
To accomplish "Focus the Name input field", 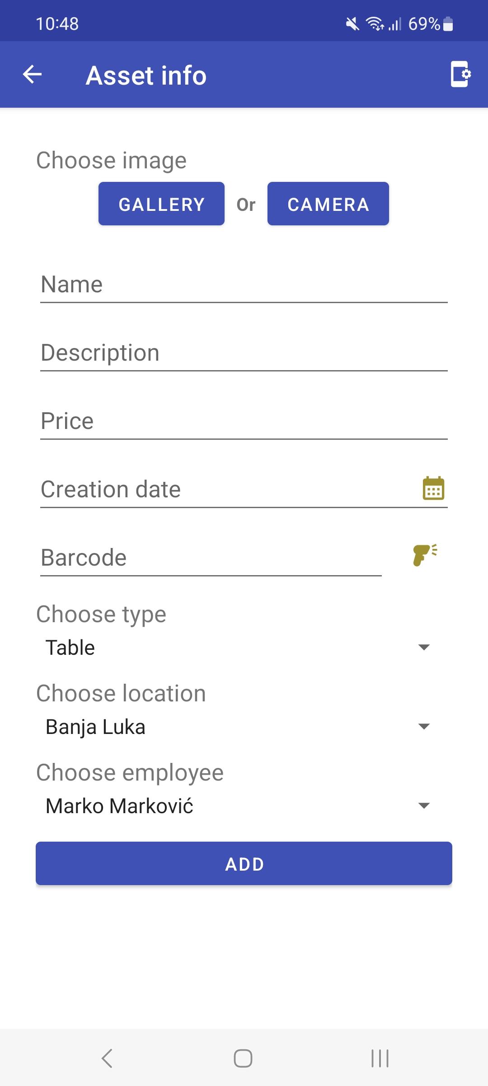I will coord(244,285).
